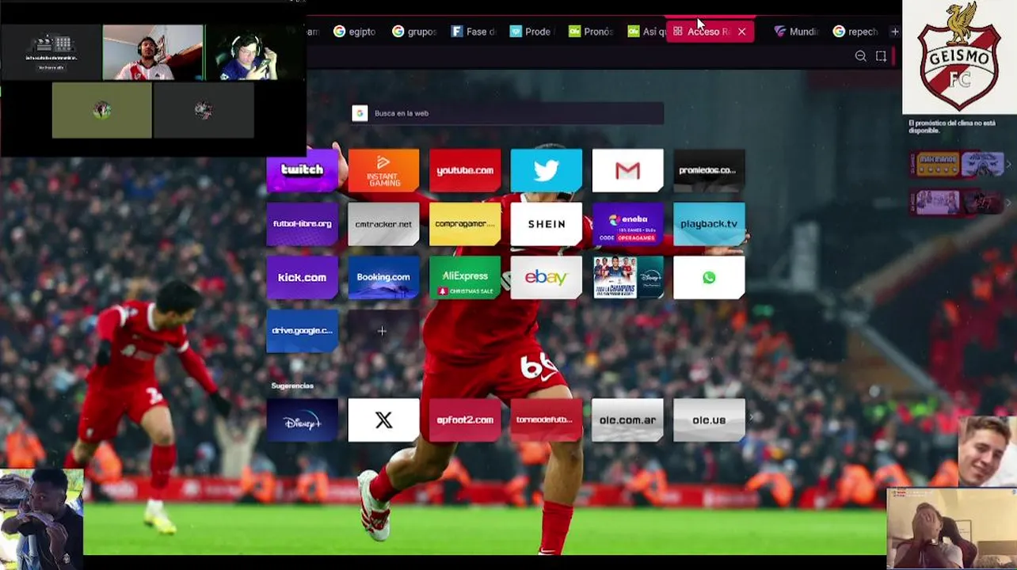Select the headphones participant video in call
Viewport: 1017px width, 570px height.
254,52
